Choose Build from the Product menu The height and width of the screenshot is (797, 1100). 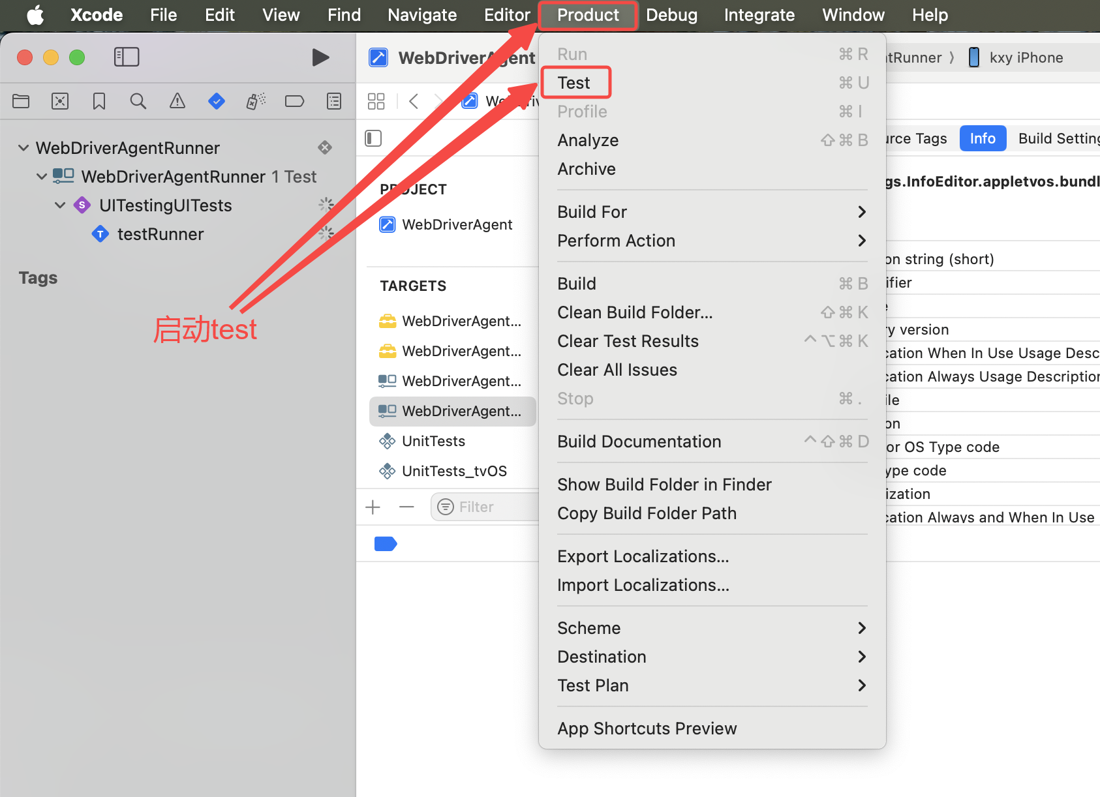[x=712, y=284]
